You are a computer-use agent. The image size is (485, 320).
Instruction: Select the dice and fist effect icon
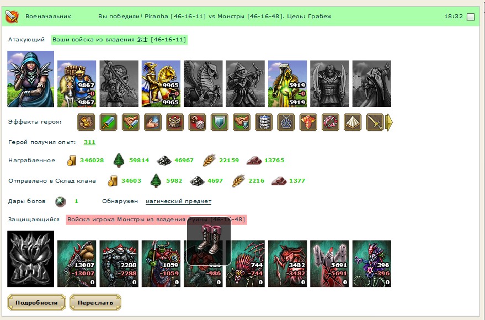coord(197,122)
